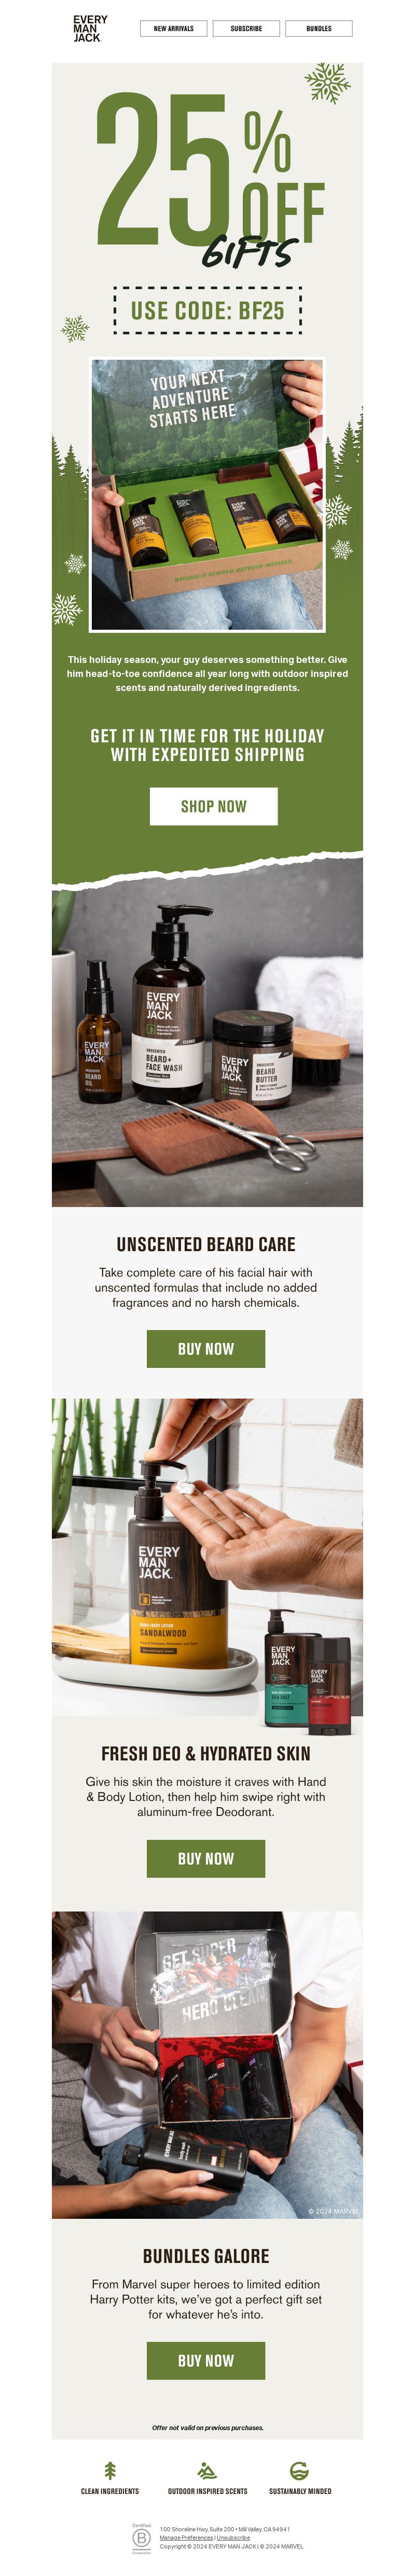Click Buy Now under Unscented Beard Care
The width and height of the screenshot is (415, 2576).
[x=206, y=1348]
